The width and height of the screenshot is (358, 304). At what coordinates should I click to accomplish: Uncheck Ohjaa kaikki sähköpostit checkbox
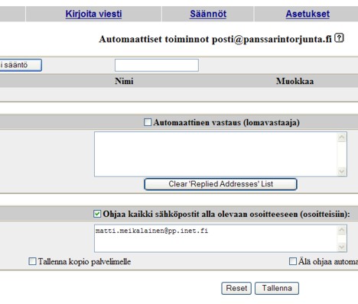coord(97,214)
